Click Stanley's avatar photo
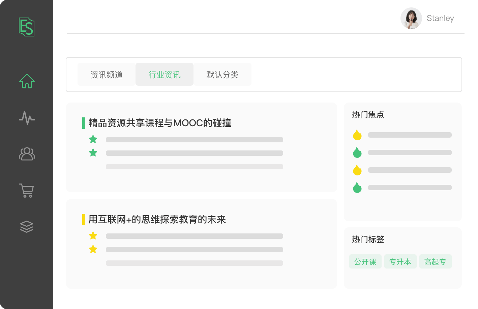The image size is (478, 309). (411, 18)
